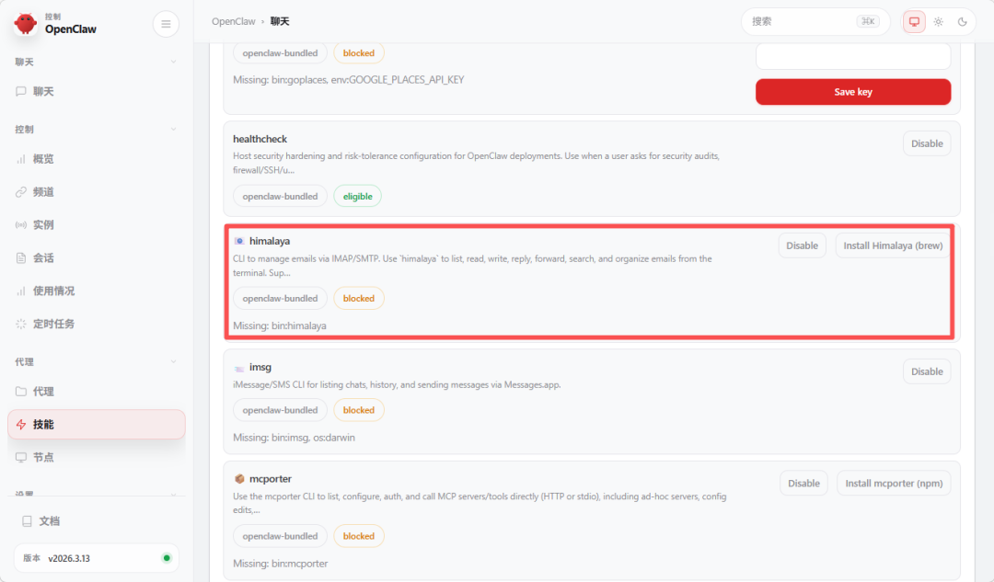Click the 概览 bar chart icon
994x582 pixels.
(x=21, y=159)
